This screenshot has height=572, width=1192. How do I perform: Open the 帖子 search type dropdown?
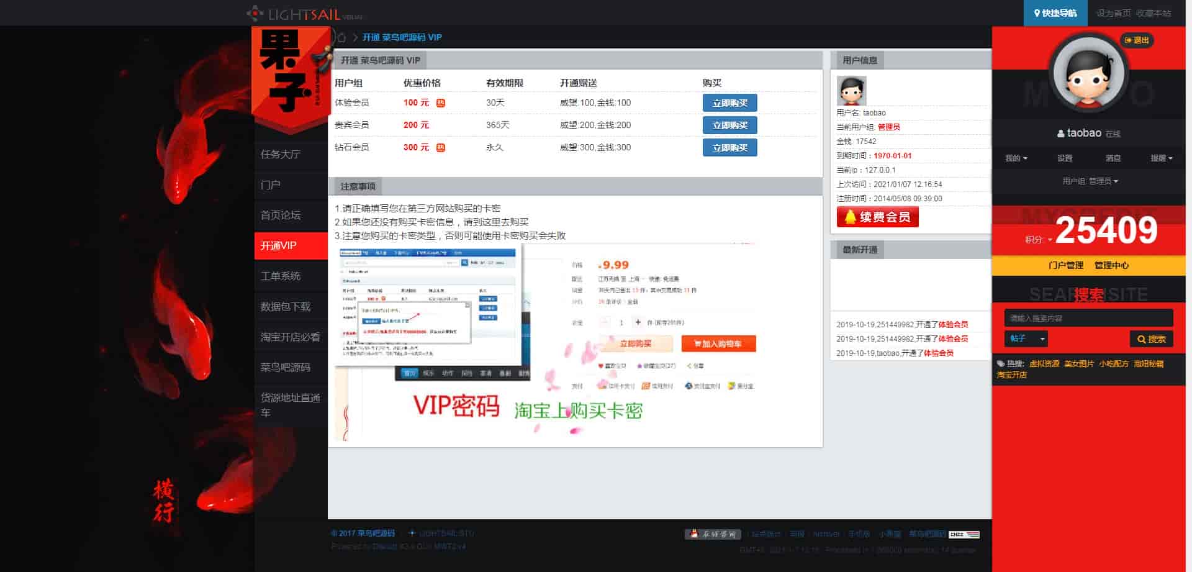click(x=1026, y=338)
